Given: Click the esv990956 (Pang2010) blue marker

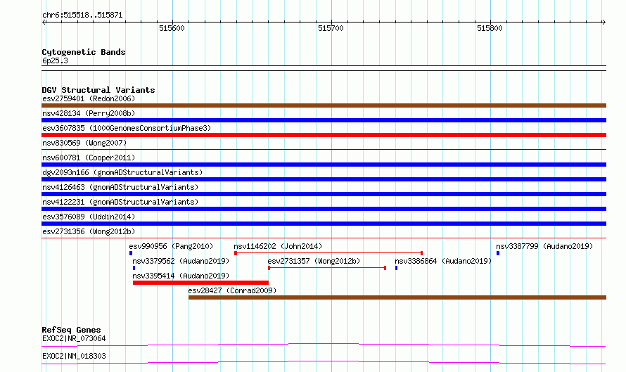Looking at the screenshot, I should (x=131, y=253).
